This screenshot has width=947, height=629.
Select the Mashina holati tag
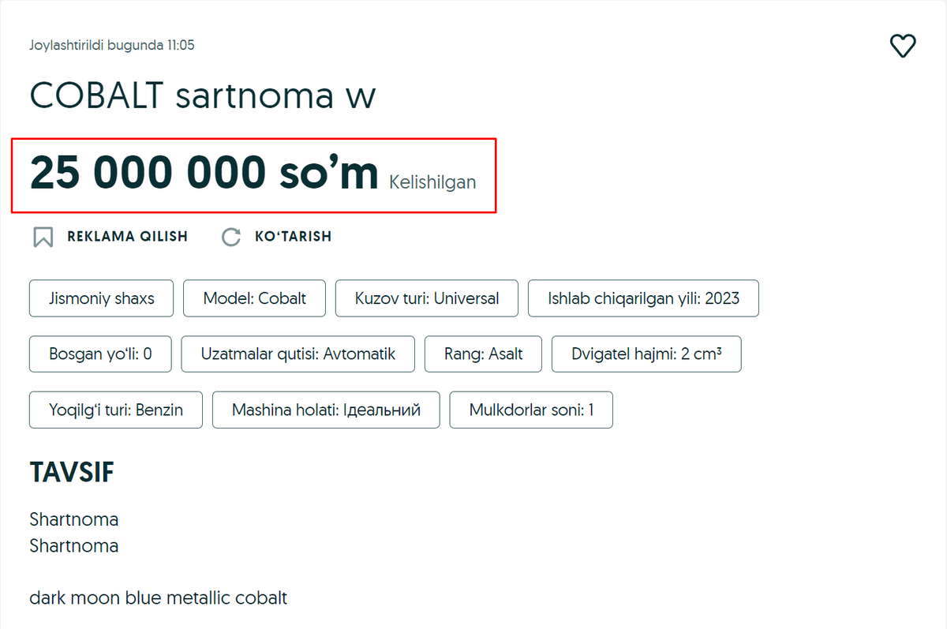tap(326, 410)
